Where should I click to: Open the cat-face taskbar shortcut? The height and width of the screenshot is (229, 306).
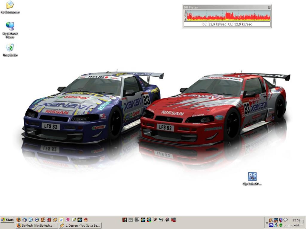coord(161,220)
